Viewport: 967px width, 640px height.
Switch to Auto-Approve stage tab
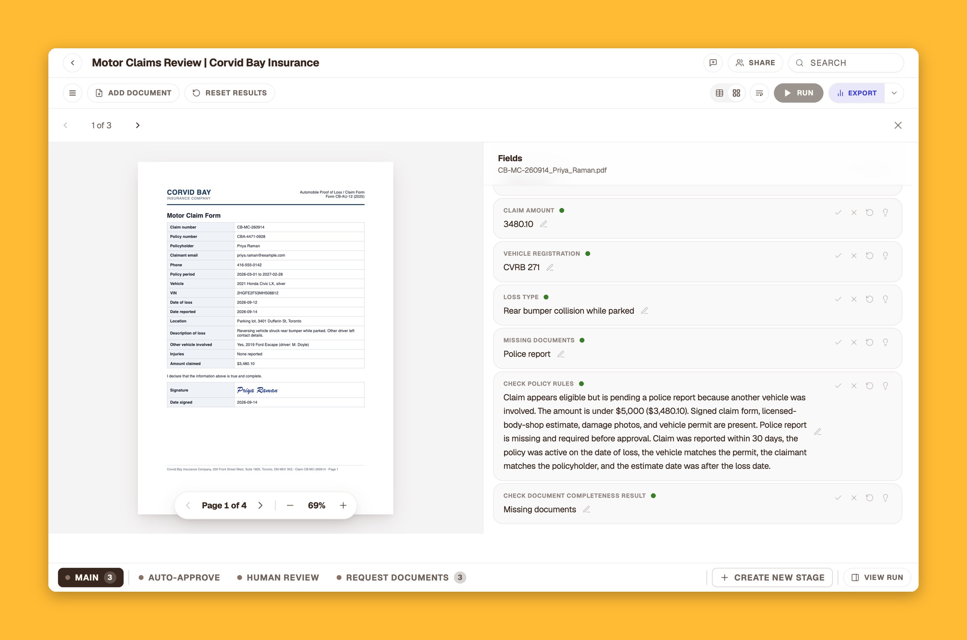click(179, 578)
